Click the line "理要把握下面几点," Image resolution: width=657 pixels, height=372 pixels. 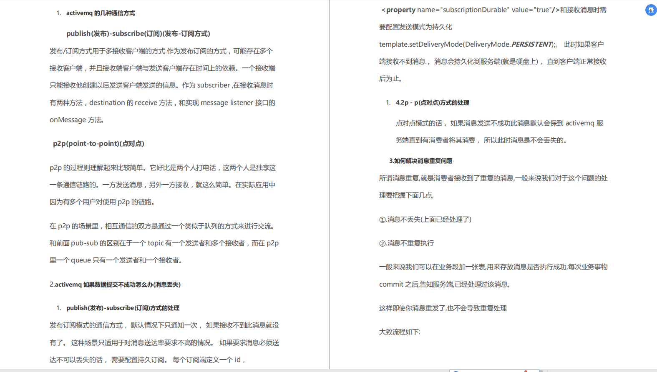pyautogui.click(x=406, y=195)
